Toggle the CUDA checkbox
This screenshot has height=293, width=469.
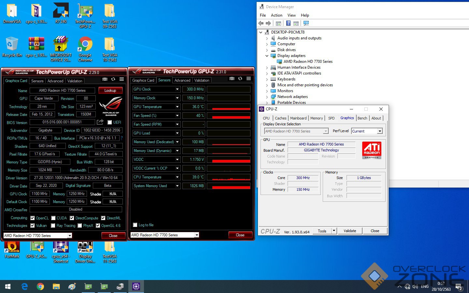[53, 218]
